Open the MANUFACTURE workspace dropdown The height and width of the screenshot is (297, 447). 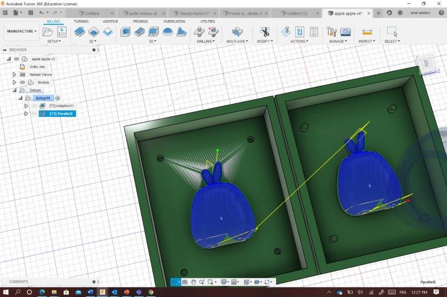tap(22, 31)
